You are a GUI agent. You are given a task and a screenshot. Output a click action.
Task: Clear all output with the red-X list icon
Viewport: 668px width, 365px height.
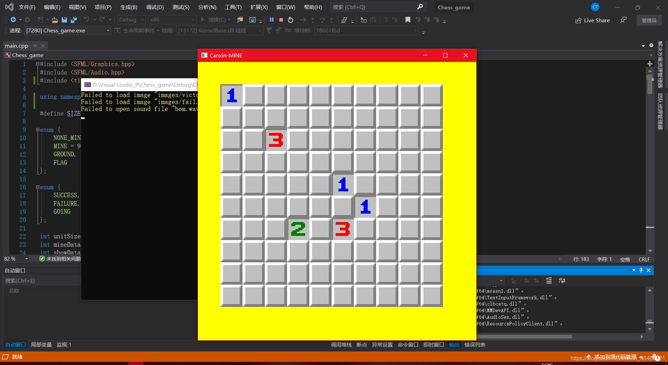549,280
